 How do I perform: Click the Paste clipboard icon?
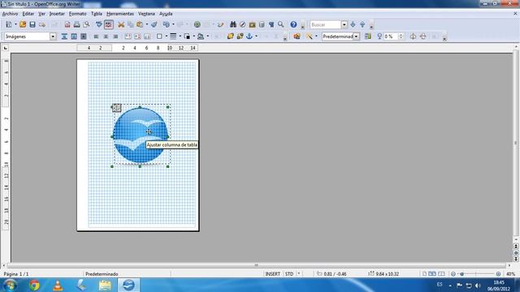tap(140, 24)
